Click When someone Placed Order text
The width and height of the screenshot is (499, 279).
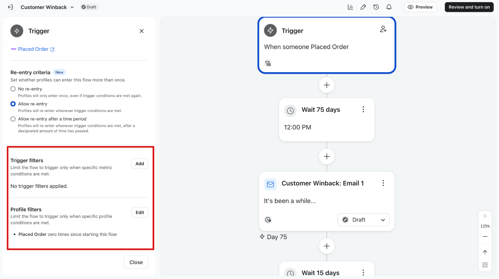pos(306,47)
